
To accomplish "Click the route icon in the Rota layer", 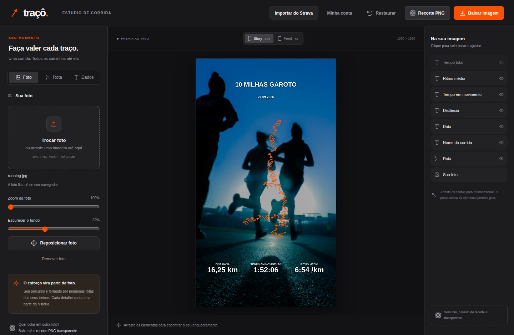I will (x=437, y=159).
